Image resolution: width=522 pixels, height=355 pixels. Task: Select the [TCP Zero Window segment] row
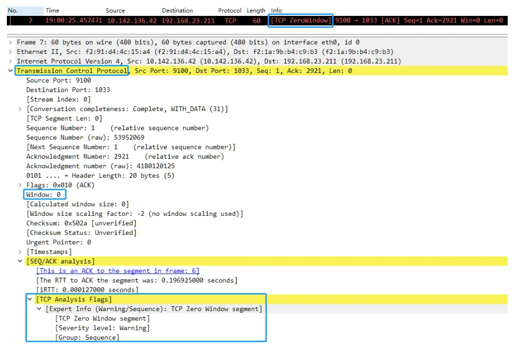tap(103, 318)
